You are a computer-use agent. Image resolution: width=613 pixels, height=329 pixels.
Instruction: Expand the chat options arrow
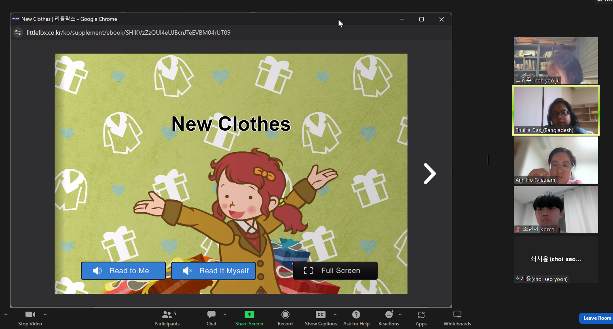[225, 314]
